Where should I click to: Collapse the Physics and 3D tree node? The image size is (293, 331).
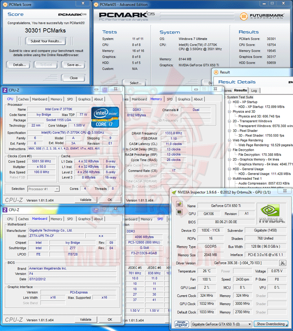tap(230, 111)
